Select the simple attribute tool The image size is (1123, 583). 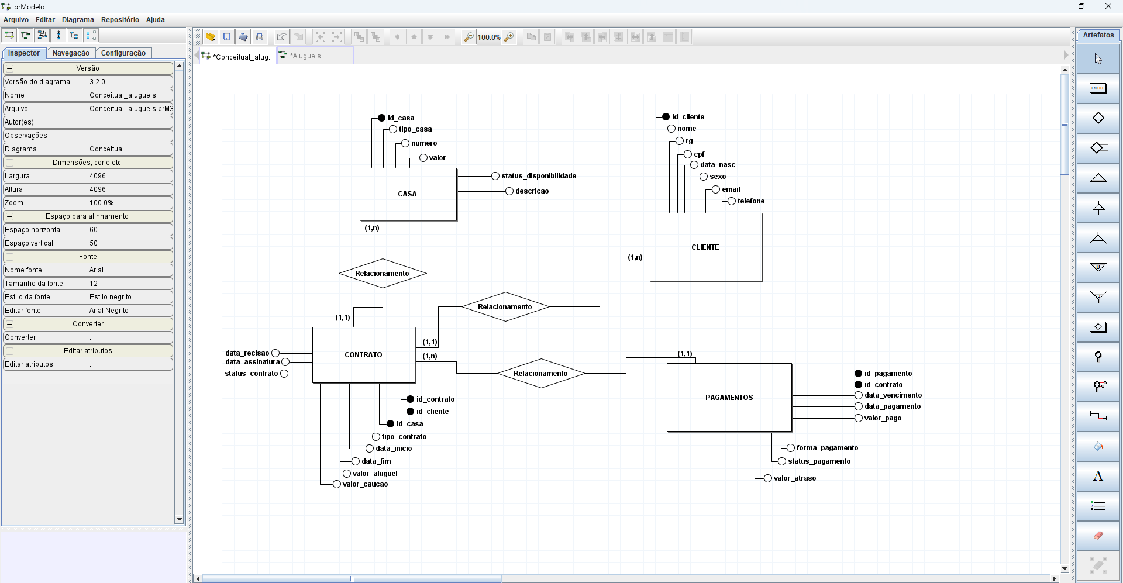pos(1098,357)
